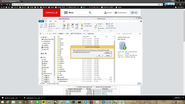Click the Explorer back navigation arrow
Viewport: 185px width, 104px height.
click(x=41, y=33)
